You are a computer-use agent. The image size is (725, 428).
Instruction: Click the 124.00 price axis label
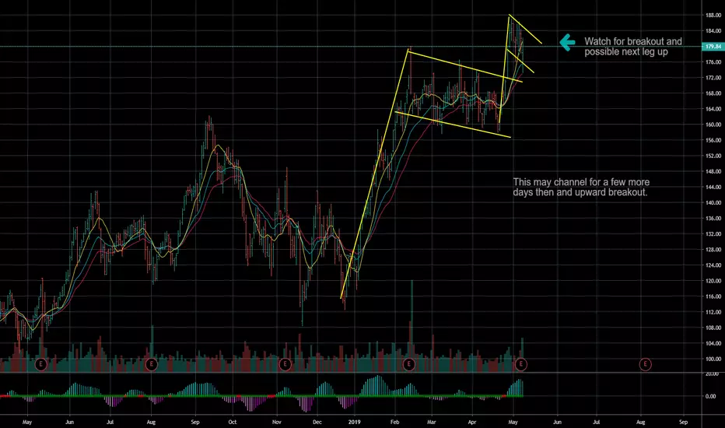pos(713,265)
